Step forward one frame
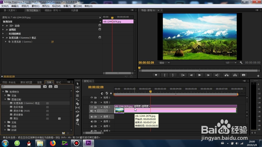 pos(208,75)
